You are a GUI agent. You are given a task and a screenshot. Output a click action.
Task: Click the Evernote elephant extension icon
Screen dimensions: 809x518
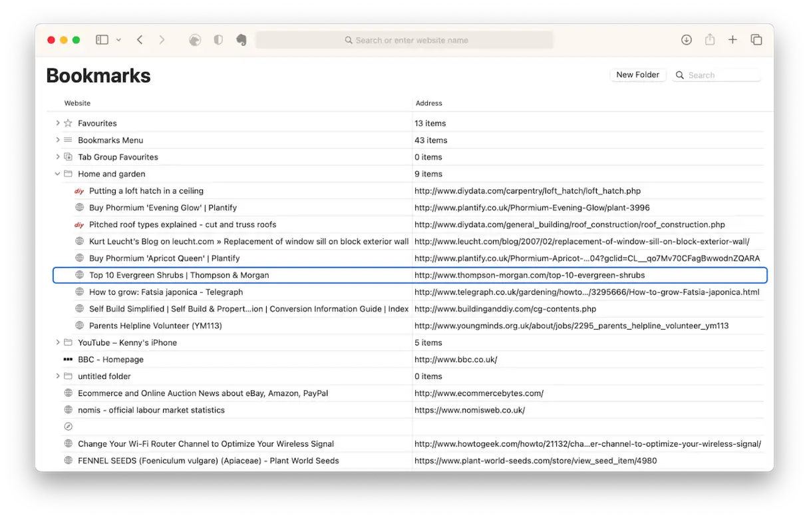coord(242,40)
